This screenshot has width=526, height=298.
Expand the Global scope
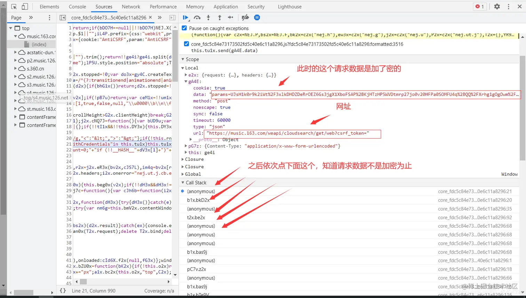183,174
